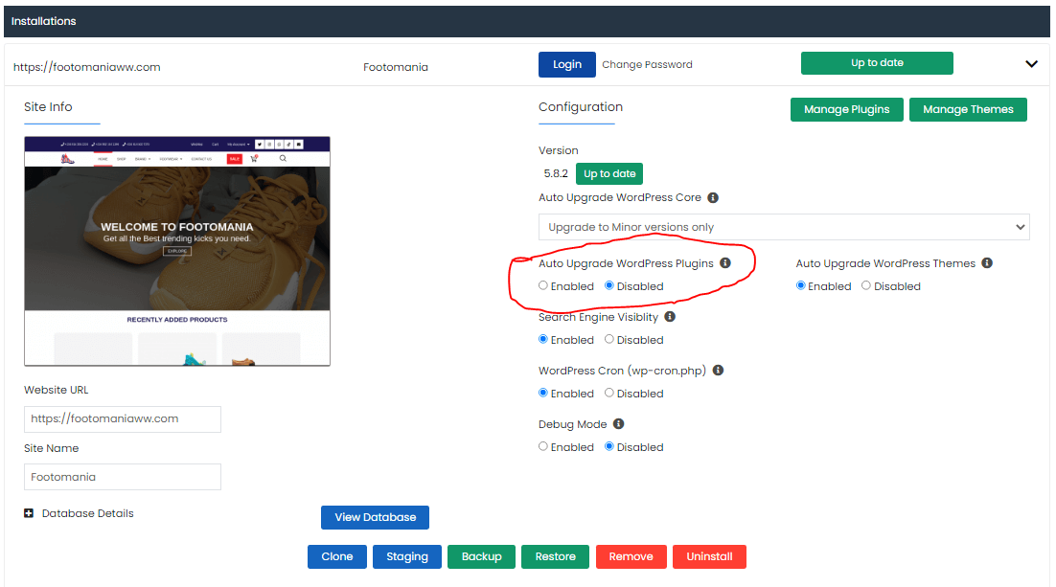Click info icon next to Auto Upgrade WordPress Plugins

point(725,263)
